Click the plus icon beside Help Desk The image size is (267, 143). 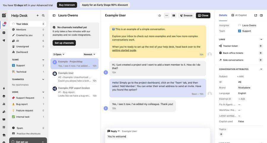coord(37,15)
